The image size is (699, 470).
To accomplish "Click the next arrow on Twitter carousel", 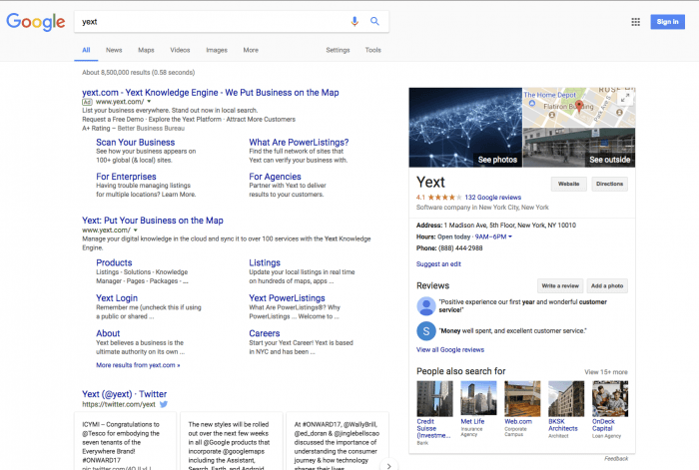I will pyautogui.click(x=388, y=464).
